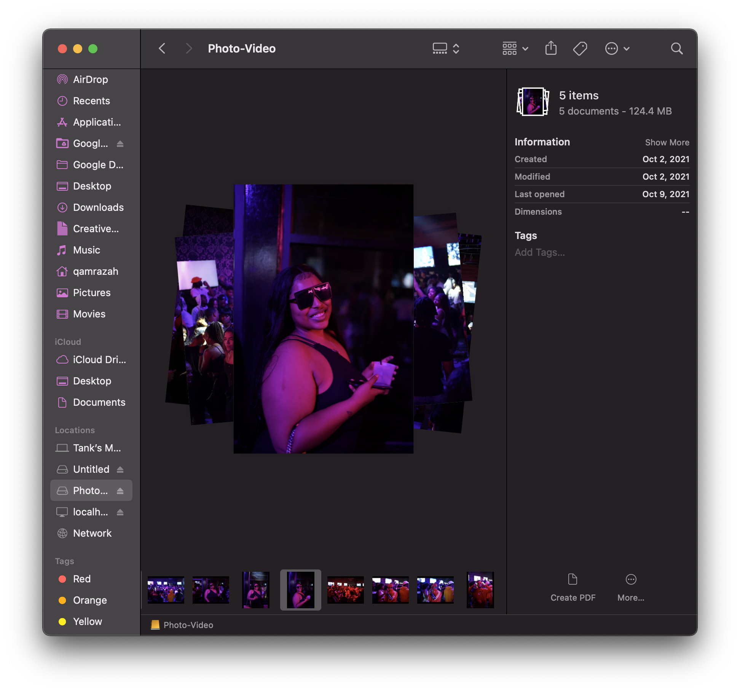Select the Red tag in sidebar
The height and width of the screenshot is (692, 740).
[82, 579]
